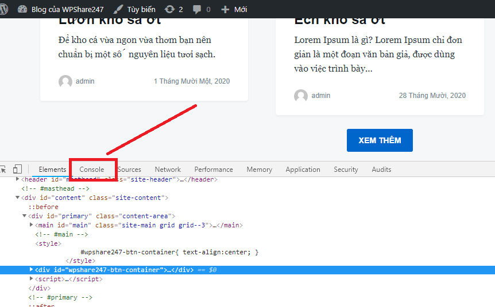This screenshot has width=495, height=307.
Task: Open the Memory tab
Action: [x=259, y=170]
